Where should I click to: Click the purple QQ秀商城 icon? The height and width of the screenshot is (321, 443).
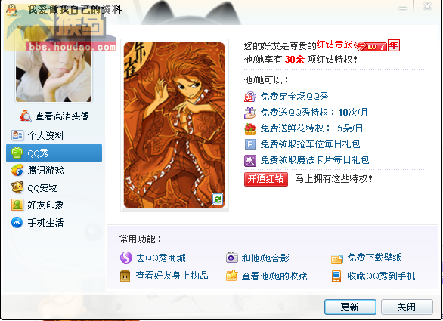[126, 258]
